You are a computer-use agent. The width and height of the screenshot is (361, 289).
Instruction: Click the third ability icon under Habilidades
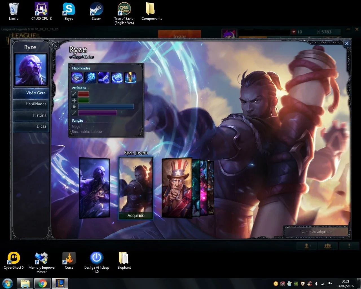coord(104,78)
